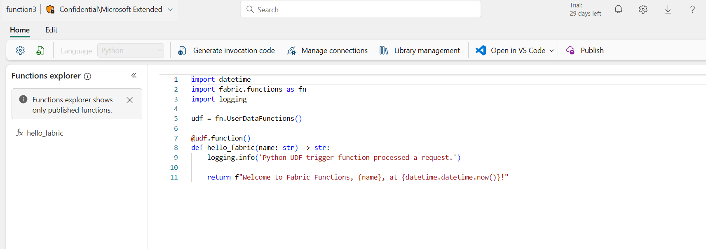706x249 pixels.
Task: Open Manage connections
Action: (334, 51)
